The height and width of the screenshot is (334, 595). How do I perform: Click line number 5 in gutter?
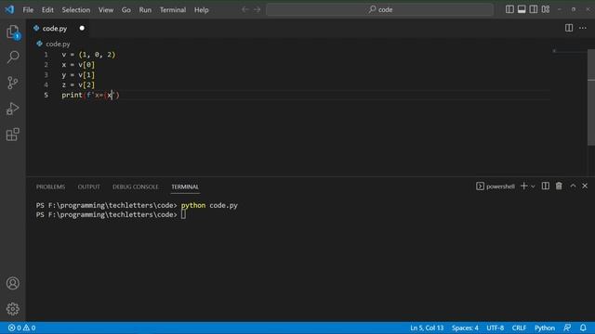[x=46, y=95]
